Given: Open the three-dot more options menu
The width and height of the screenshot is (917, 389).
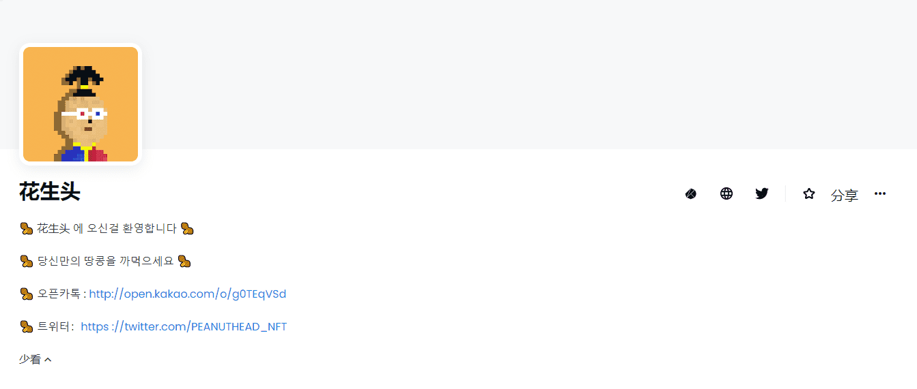Looking at the screenshot, I should pos(880,194).
